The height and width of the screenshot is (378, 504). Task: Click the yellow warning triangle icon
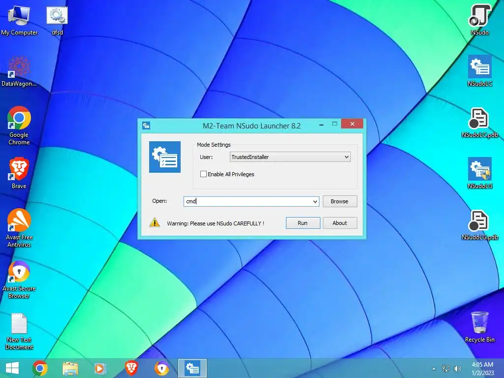point(155,223)
